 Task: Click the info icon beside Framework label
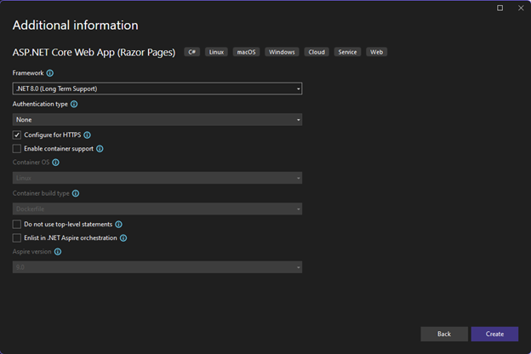[49, 73]
